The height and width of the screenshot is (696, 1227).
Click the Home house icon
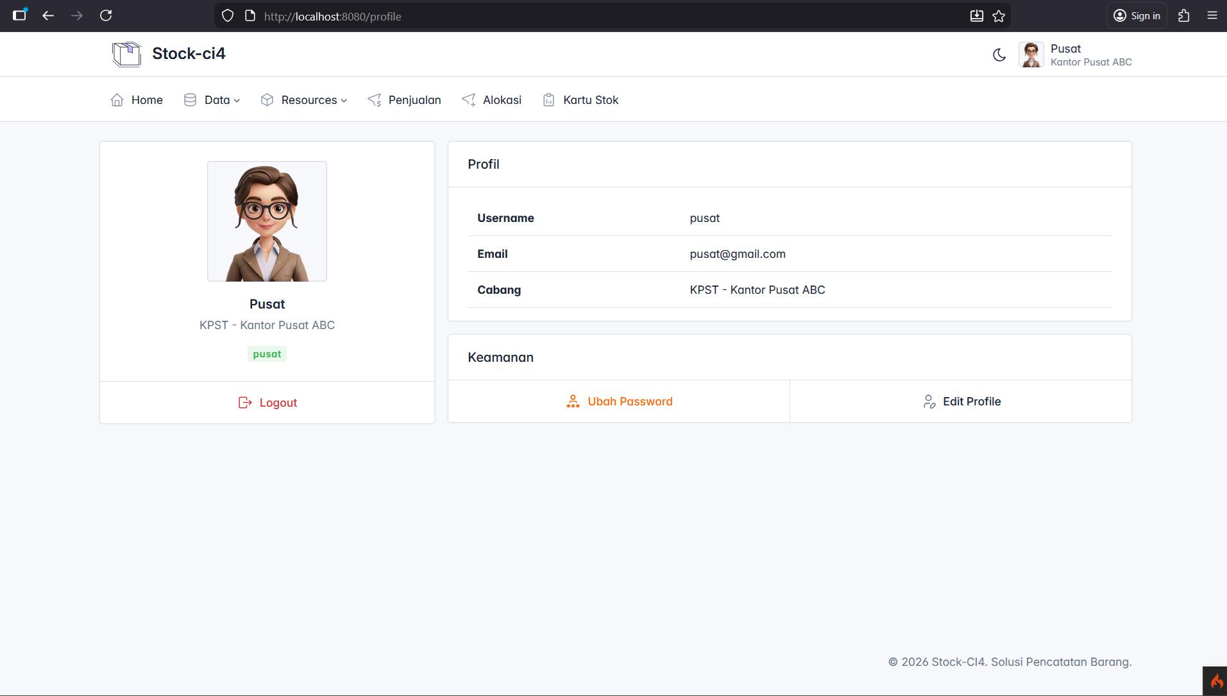[117, 100]
